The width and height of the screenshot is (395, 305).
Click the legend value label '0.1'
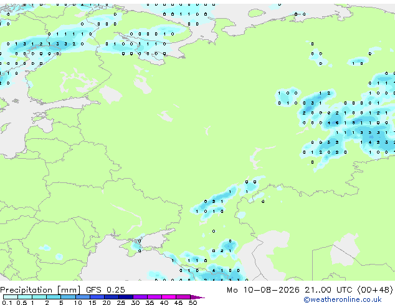click(7, 303)
